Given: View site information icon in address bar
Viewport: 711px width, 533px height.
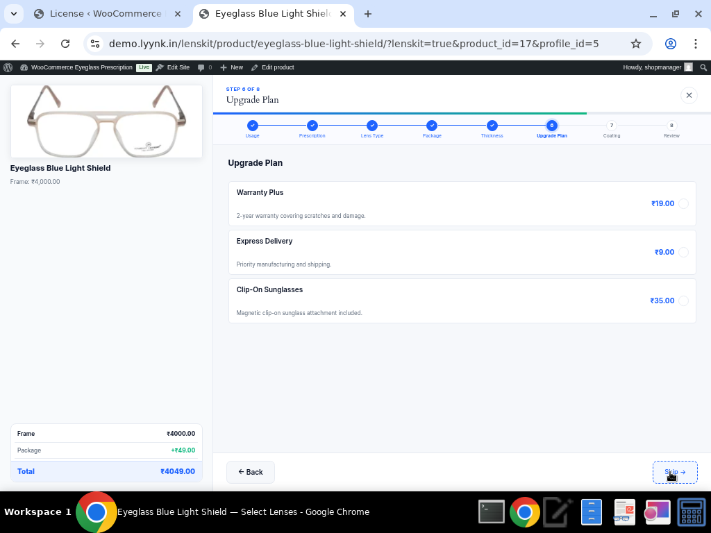Looking at the screenshot, I should point(96,44).
